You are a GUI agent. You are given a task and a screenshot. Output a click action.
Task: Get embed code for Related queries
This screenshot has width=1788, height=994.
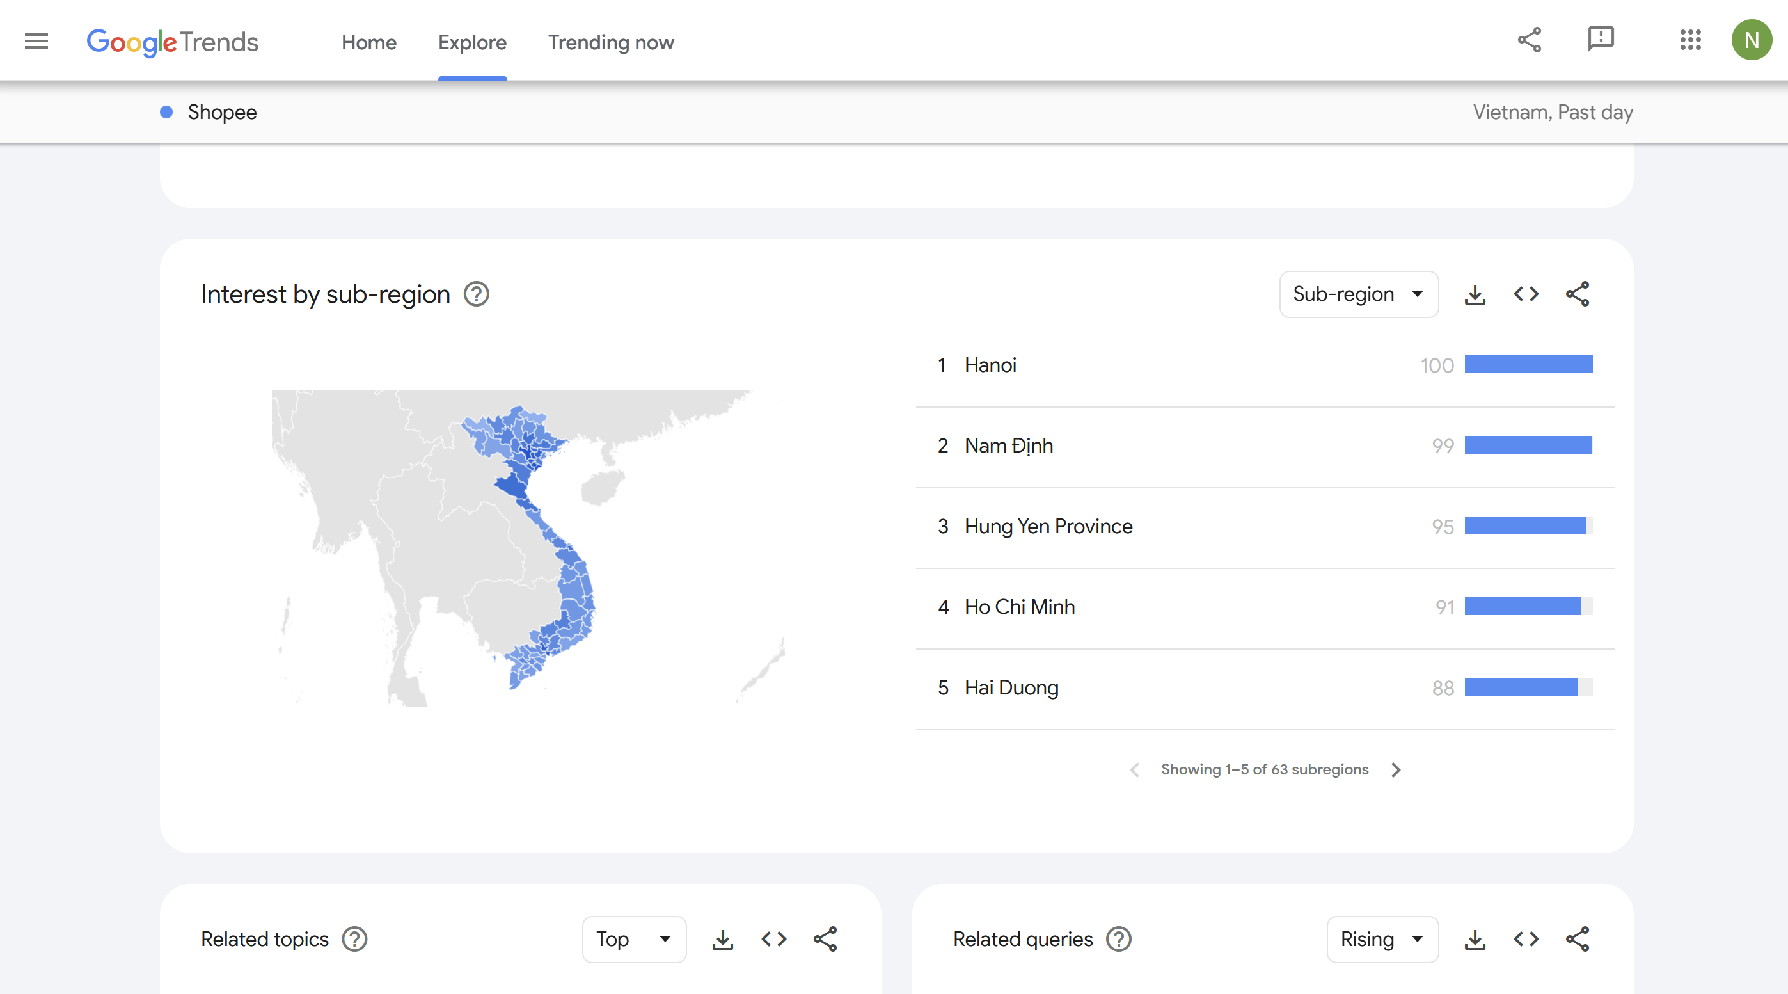click(1526, 939)
